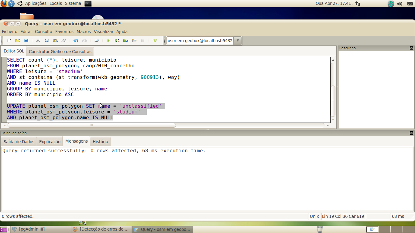Switch to the Explicação tab
Image resolution: width=415 pixels, height=233 pixels.
[50, 142]
